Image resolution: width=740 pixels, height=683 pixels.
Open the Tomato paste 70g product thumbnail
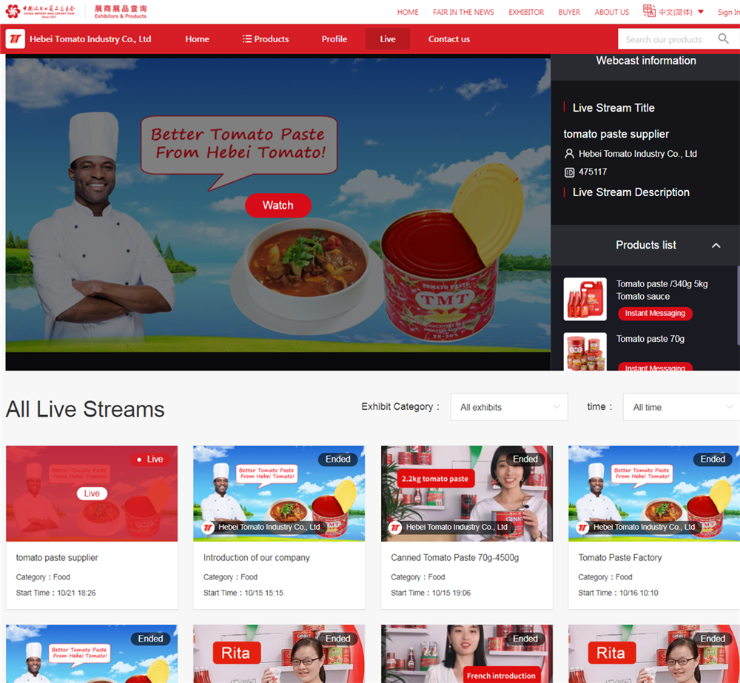(585, 351)
